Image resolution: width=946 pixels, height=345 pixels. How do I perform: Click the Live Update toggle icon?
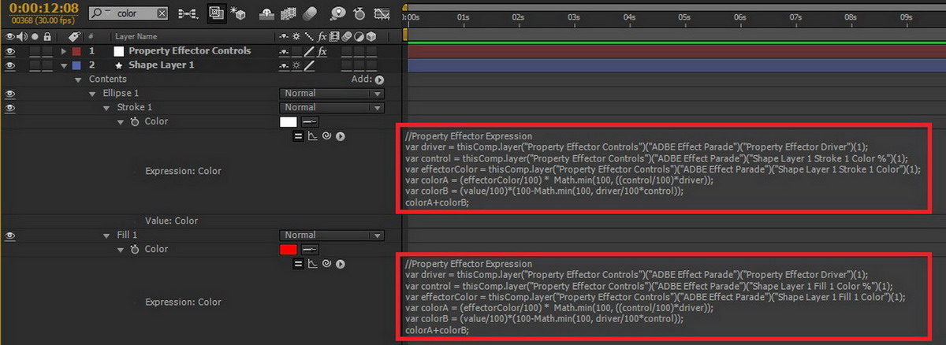coord(216,13)
